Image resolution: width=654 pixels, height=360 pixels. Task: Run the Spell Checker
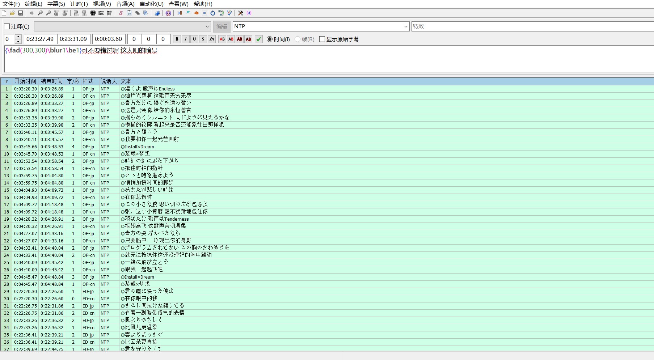click(229, 13)
